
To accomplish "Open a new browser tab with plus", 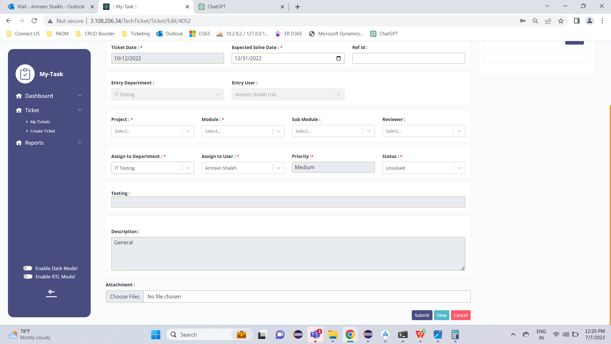I will [298, 7].
